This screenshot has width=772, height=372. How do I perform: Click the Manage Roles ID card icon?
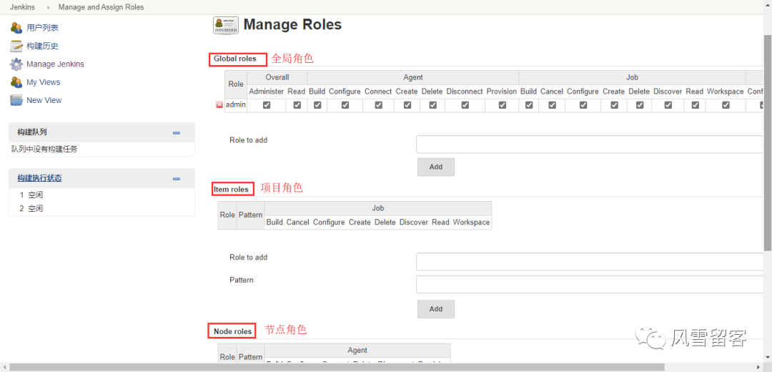(x=225, y=25)
